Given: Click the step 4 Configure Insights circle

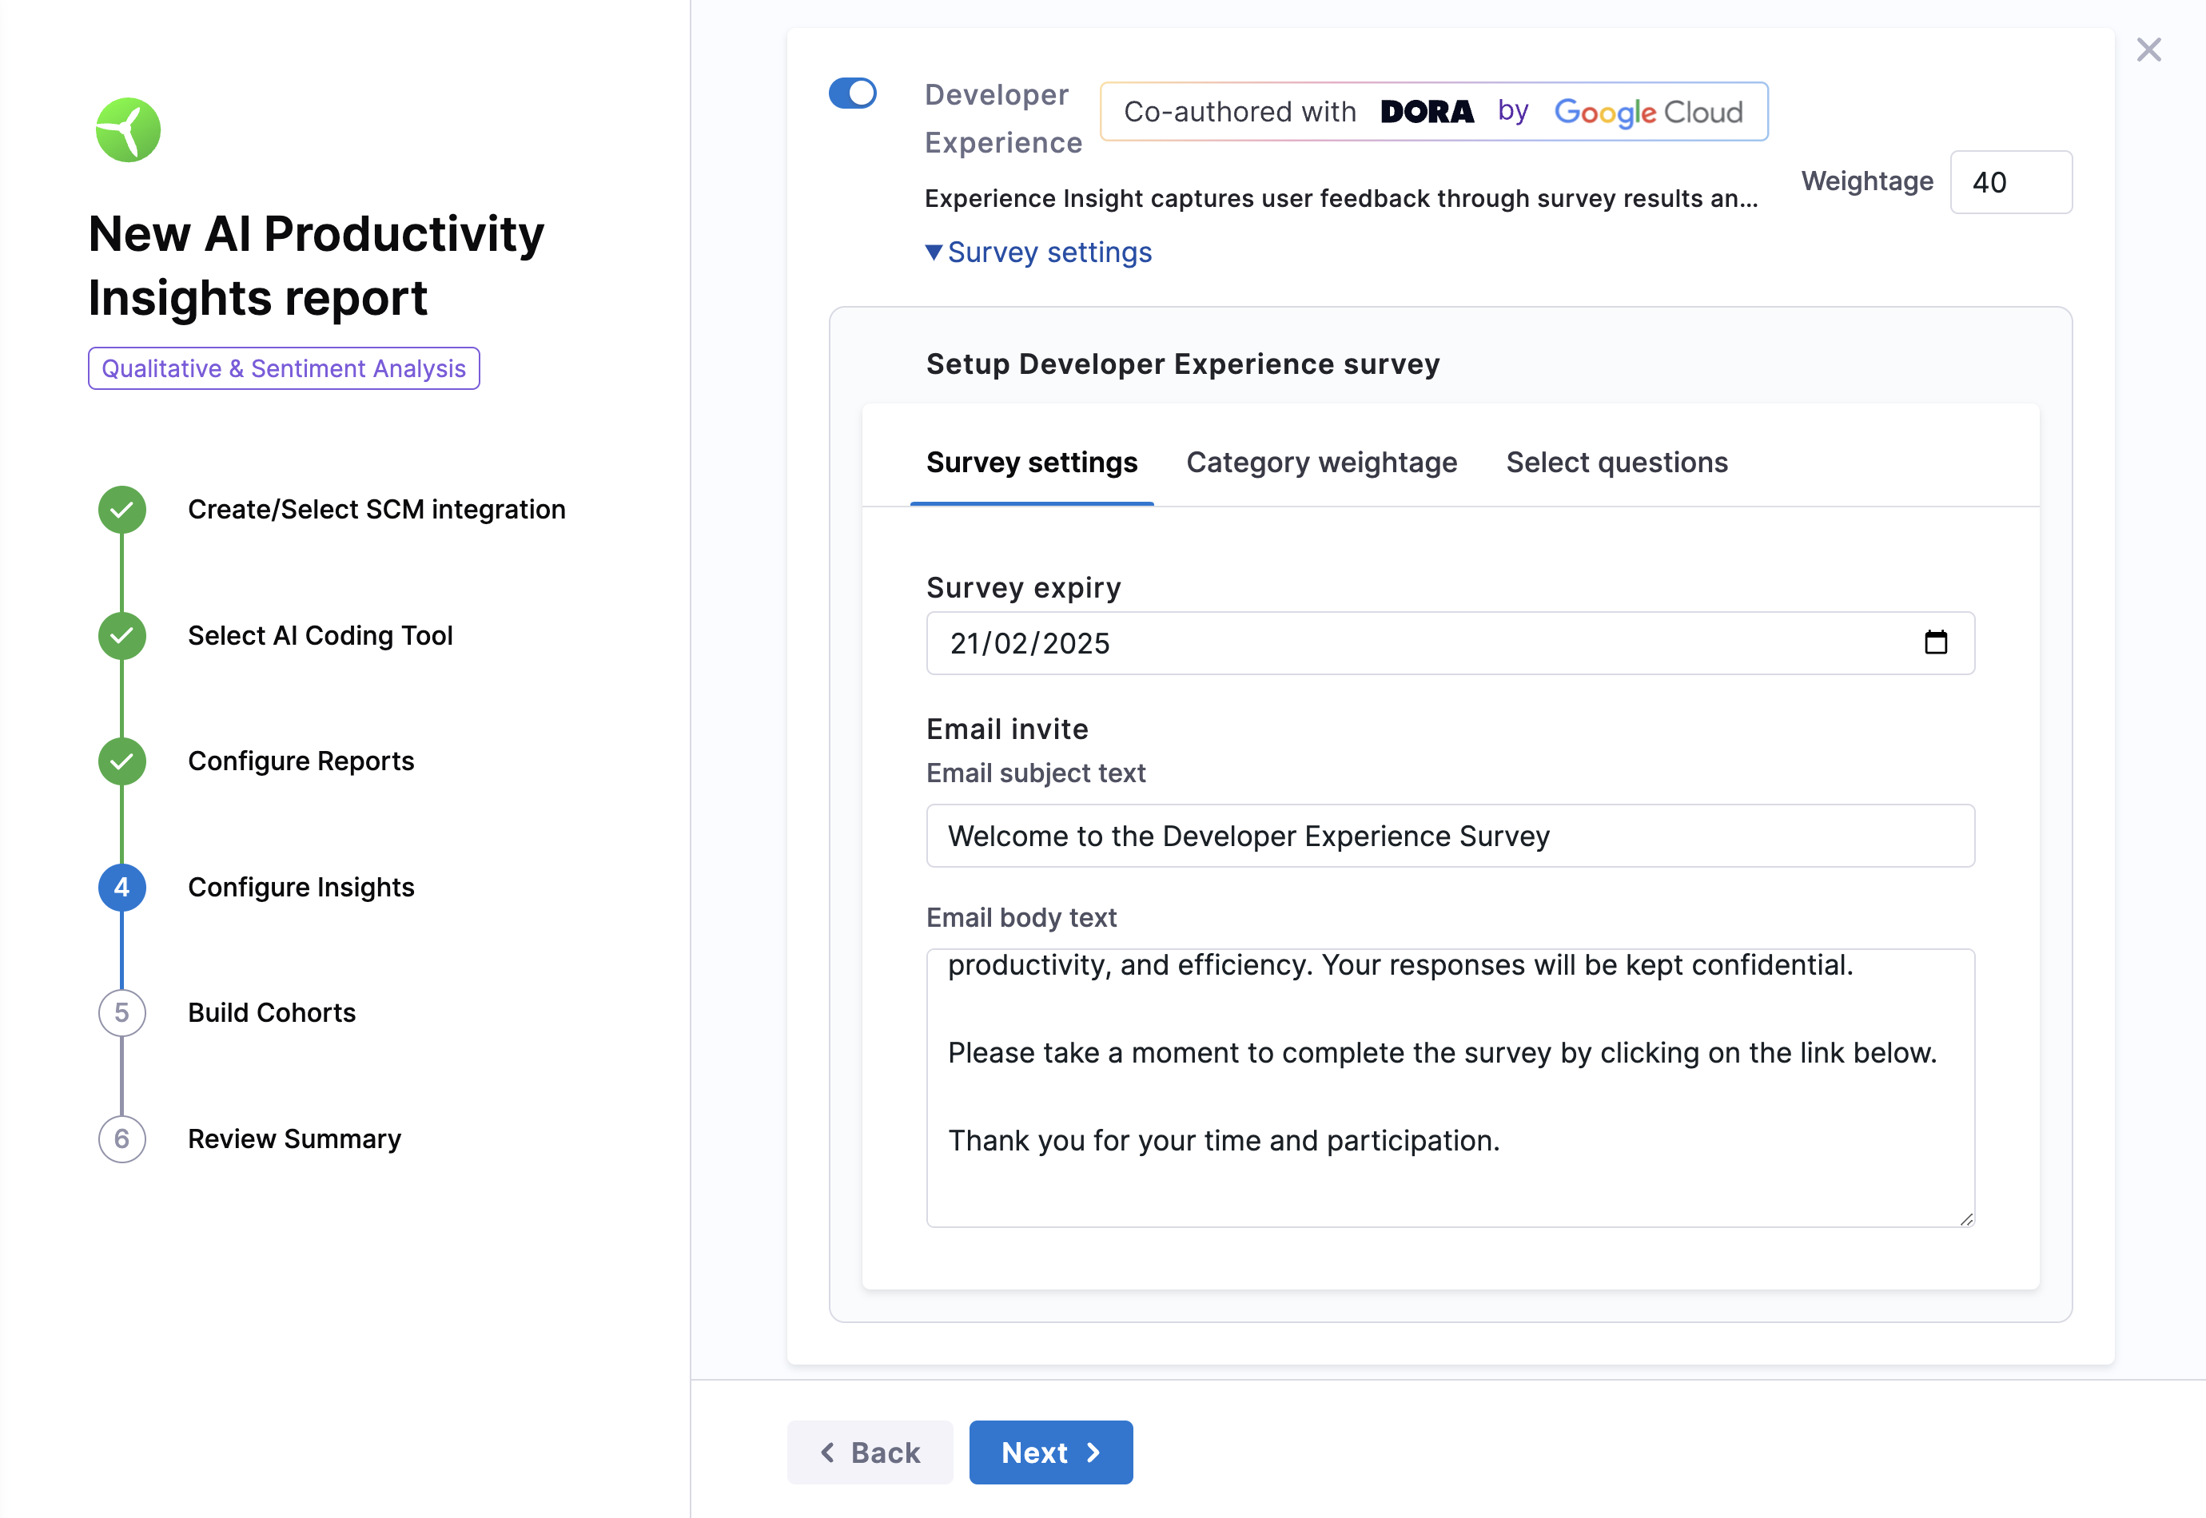Looking at the screenshot, I should [x=121, y=888].
